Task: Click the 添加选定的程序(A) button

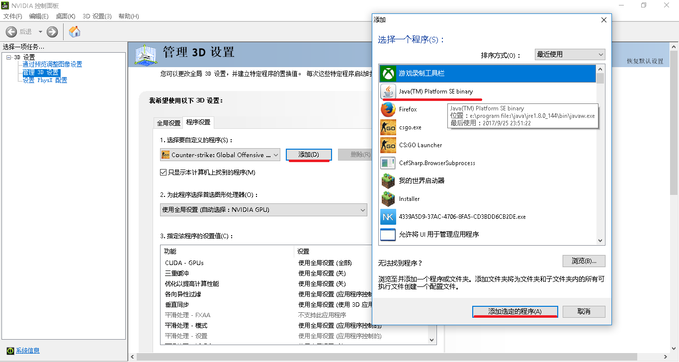Action: click(x=515, y=311)
